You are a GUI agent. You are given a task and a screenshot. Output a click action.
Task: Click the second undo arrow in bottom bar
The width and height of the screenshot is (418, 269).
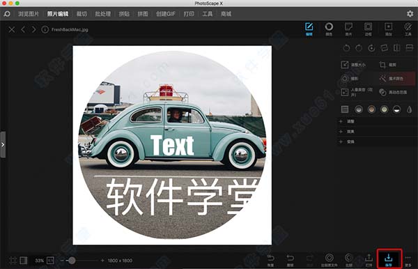[290, 260]
